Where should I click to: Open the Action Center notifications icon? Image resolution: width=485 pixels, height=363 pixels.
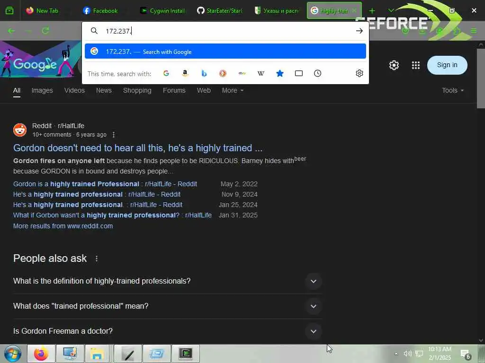click(465, 354)
